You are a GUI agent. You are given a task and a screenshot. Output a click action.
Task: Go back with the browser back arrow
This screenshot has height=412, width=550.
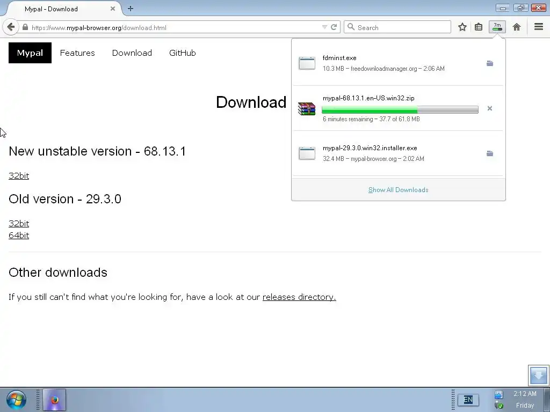click(11, 27)
